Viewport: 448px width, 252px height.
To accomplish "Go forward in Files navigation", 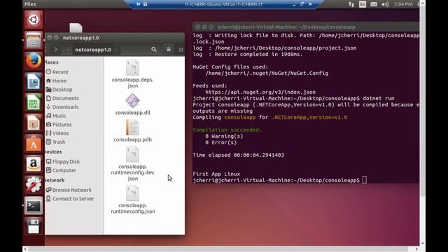I will click(x=56, y=50).
